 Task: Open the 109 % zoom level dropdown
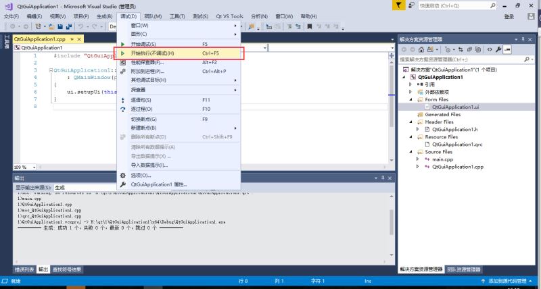[34, 167]
